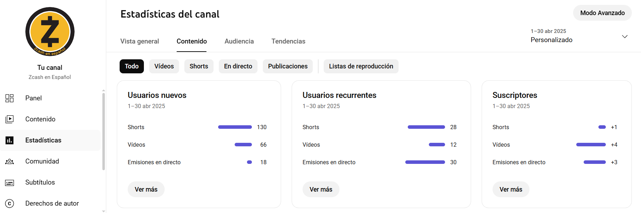
Task: Select Estadísticas in the sidebar
Action: pos(50,140)
